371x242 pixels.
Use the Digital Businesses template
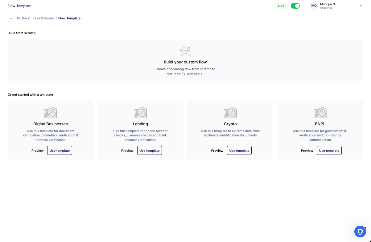[x=60, y=151]
